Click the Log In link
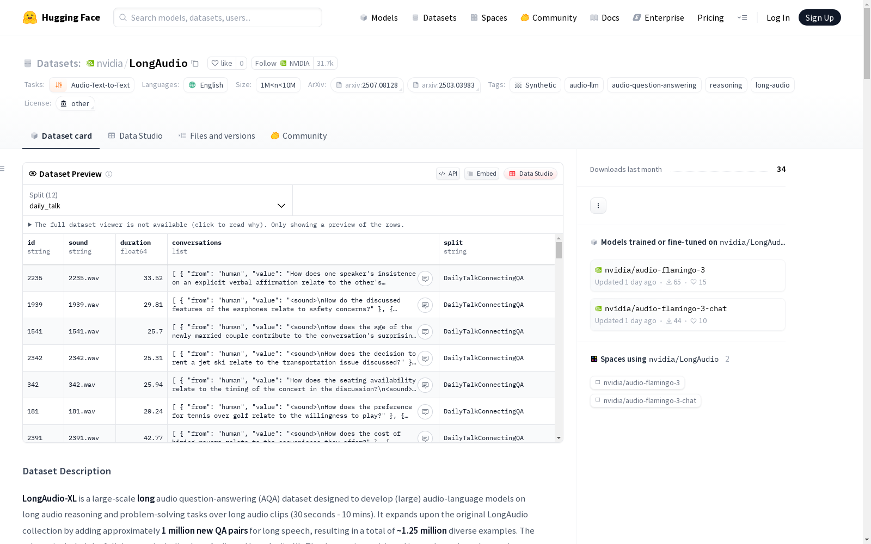This screenshot has width=871, height=544. [778, 17]
